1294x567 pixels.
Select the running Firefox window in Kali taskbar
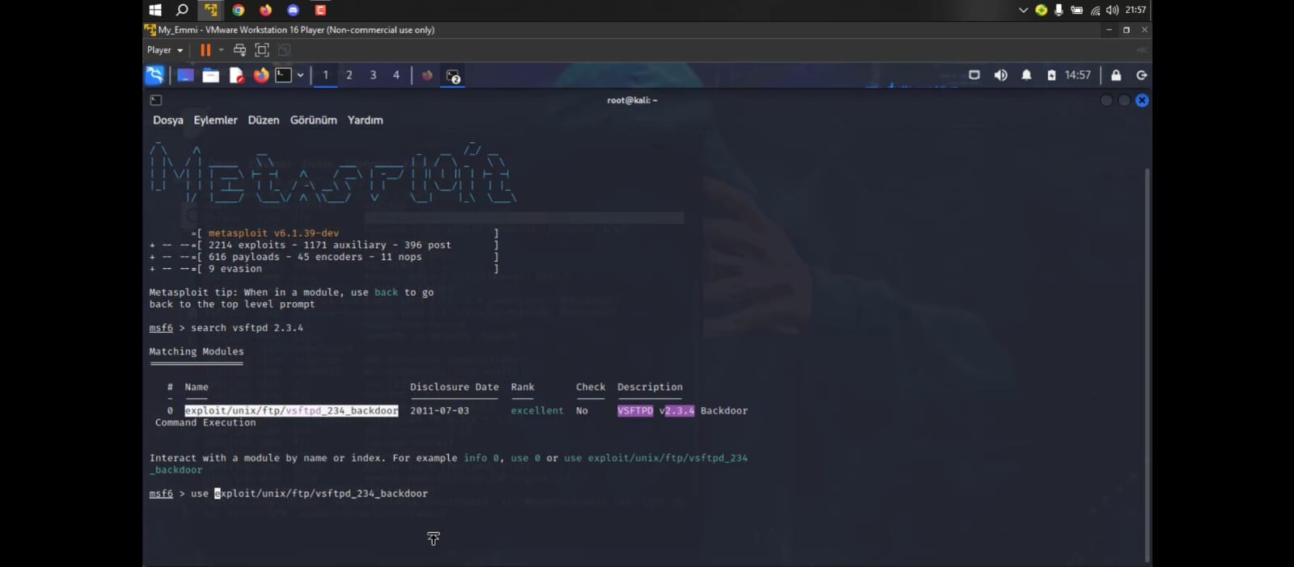(427, 75)
